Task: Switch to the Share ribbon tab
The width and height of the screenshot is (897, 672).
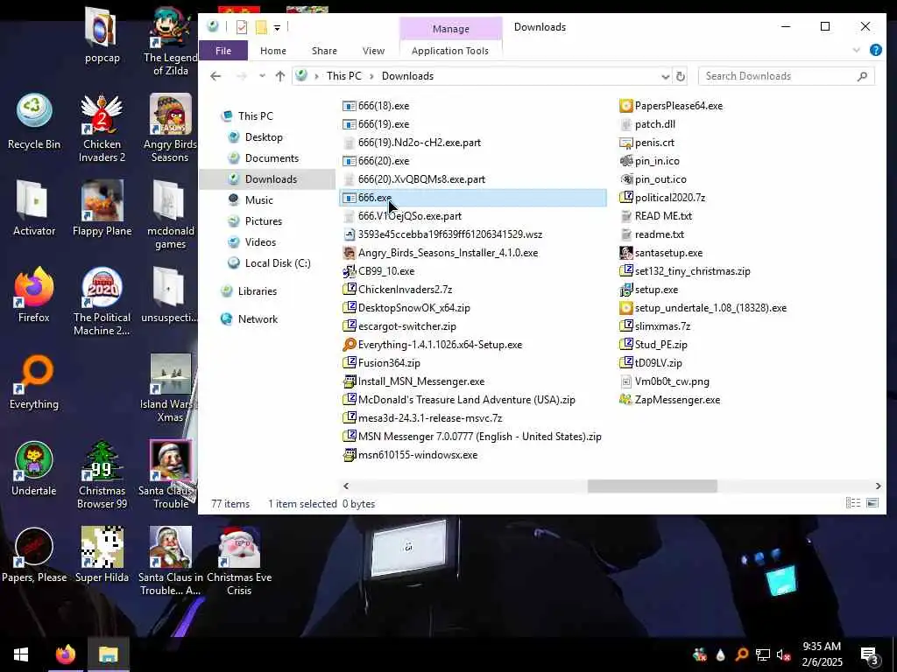Action: 324,50
